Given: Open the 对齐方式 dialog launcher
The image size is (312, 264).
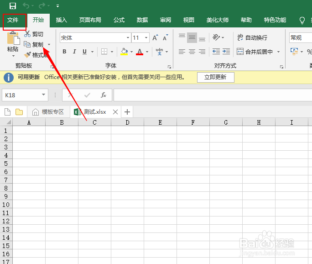Looking at the screenshot, I should point(281,67).
